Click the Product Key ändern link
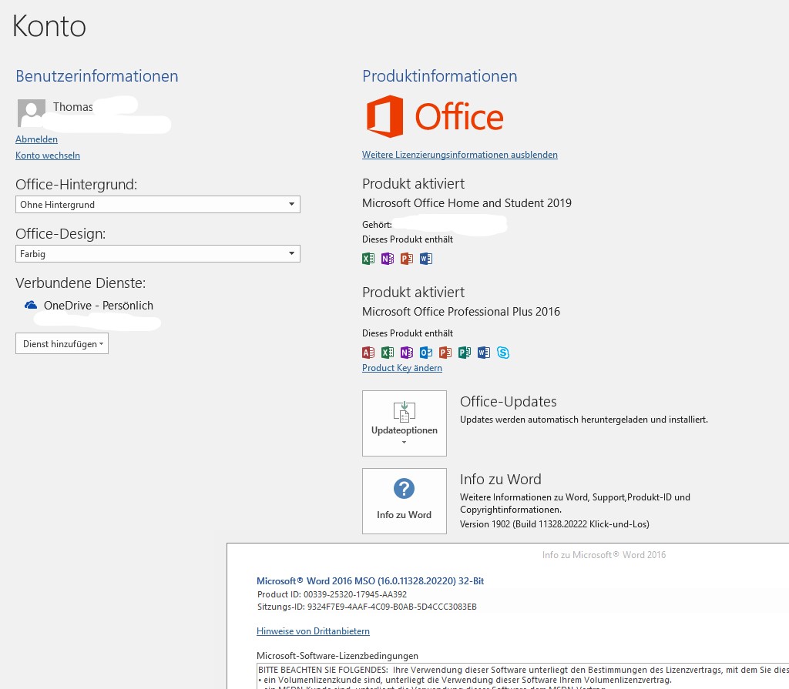789x689 pixels. click(402, 368)
